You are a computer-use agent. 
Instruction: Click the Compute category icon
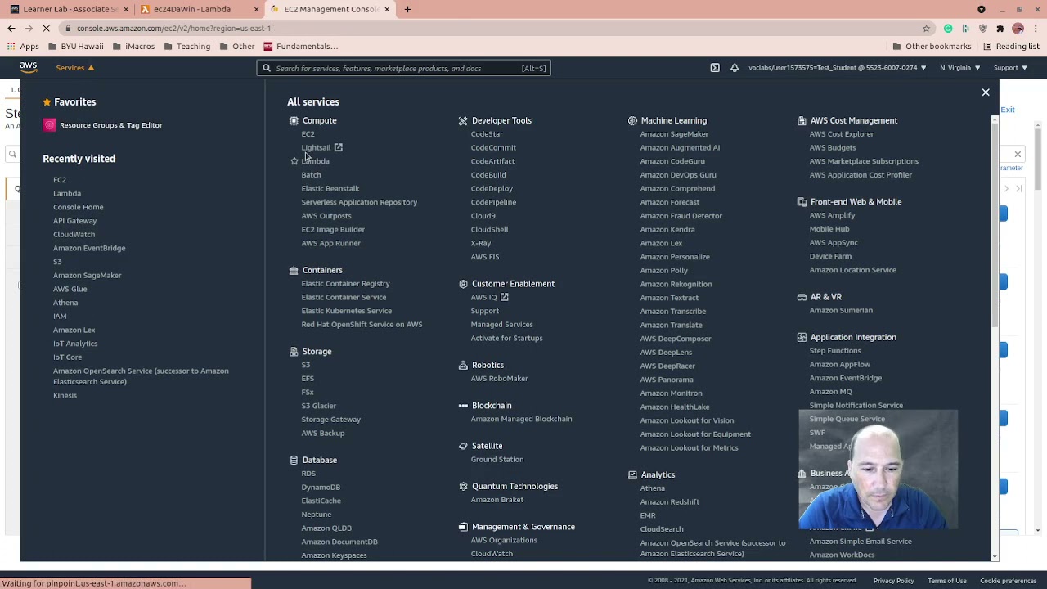(294, 120)
